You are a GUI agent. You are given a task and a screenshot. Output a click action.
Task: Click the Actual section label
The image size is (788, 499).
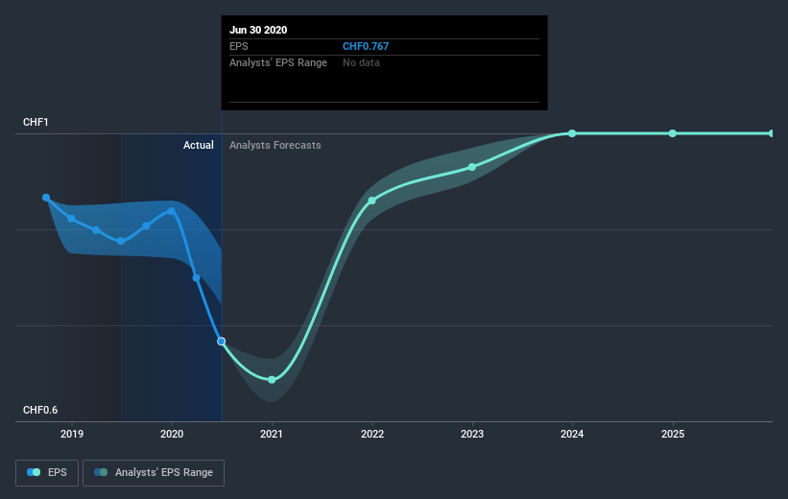pyautogui.click(x=199, y=145)
